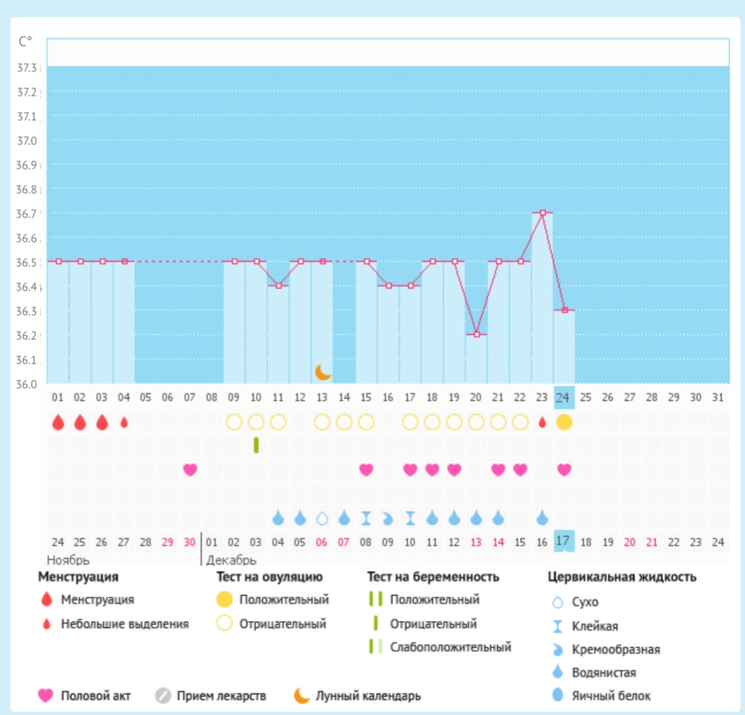The width and height of the screenshot is (745, 715).
Task: Select the 36.7 temperature point on day 23
Action: click(x=542, y=212)
